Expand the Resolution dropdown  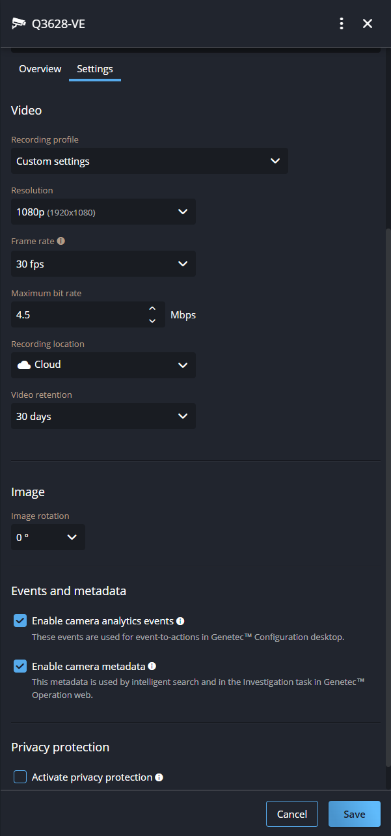103,212
